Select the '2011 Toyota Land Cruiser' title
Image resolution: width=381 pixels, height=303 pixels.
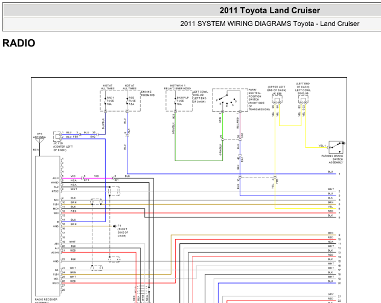[x=269, y=10]
